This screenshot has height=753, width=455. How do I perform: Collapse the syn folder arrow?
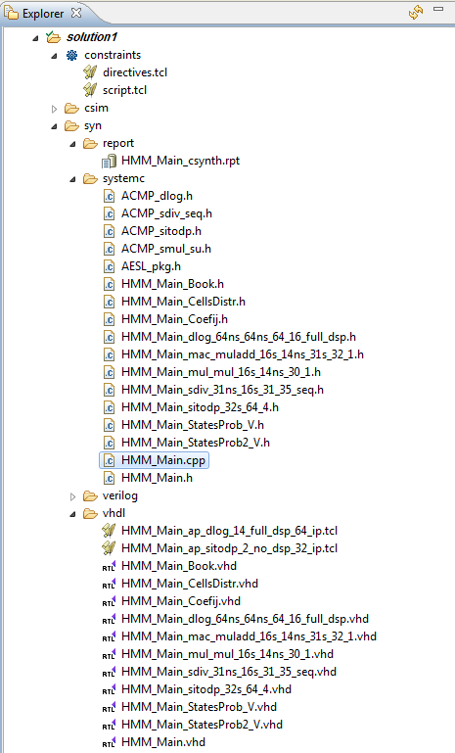[54, 126]
